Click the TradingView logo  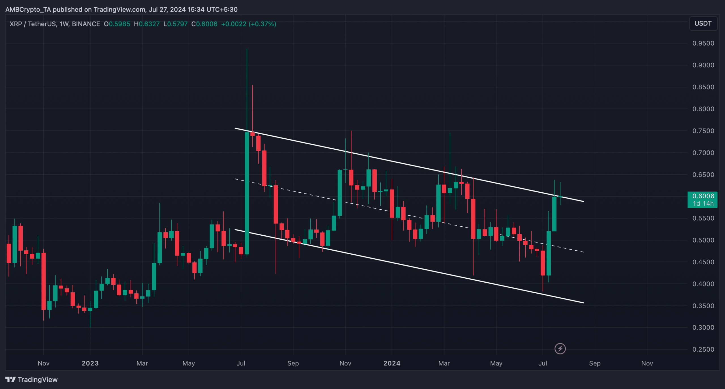coord(31,379)
